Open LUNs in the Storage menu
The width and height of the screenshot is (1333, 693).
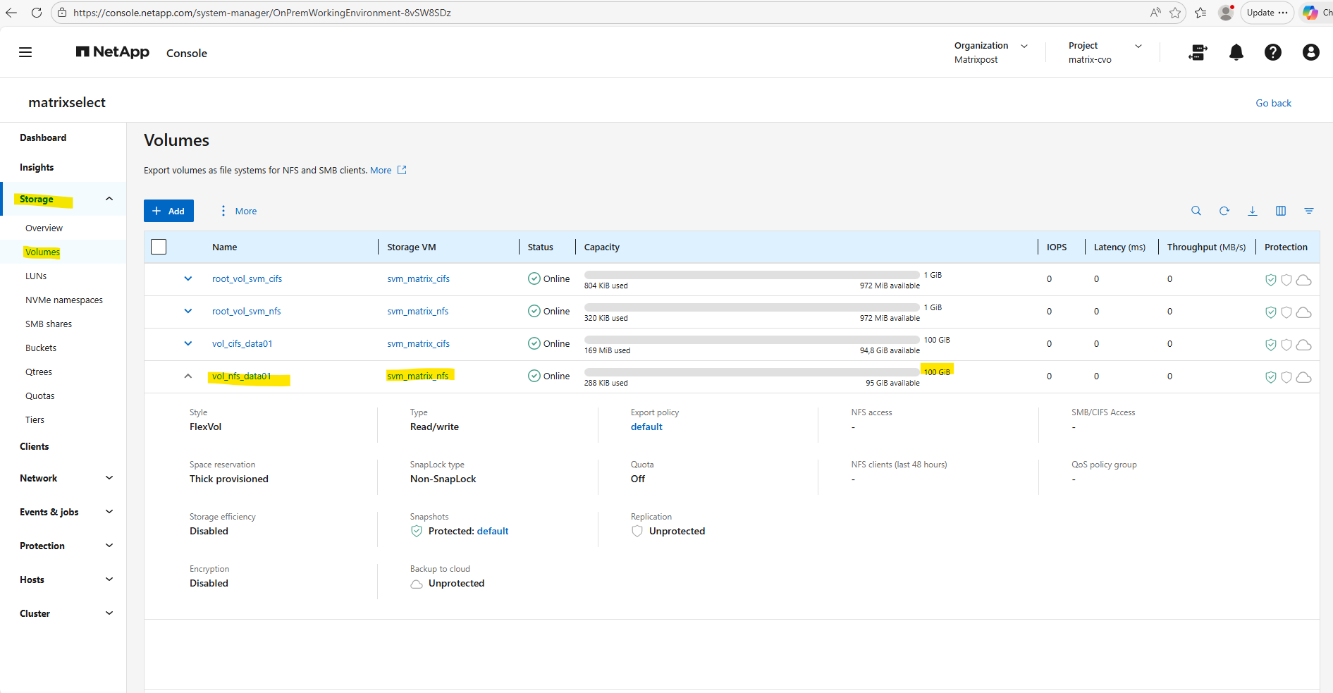pyautogui.click(x=36, y=276)
